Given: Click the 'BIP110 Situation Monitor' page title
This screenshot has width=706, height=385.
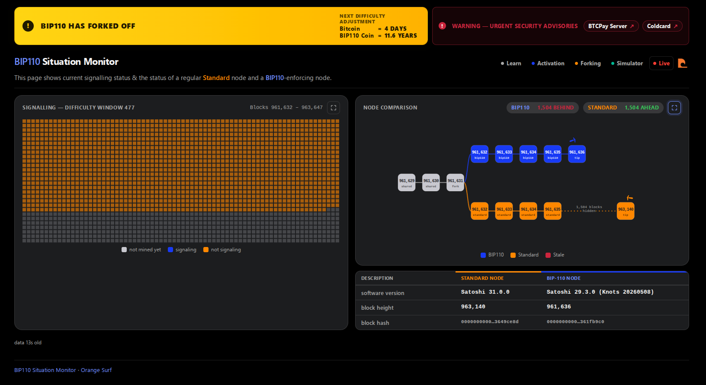Looking at the screenshot, I should [66, 62].
